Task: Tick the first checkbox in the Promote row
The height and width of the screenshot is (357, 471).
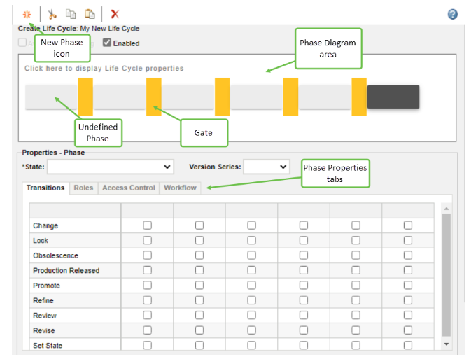Action: (147, 285)
